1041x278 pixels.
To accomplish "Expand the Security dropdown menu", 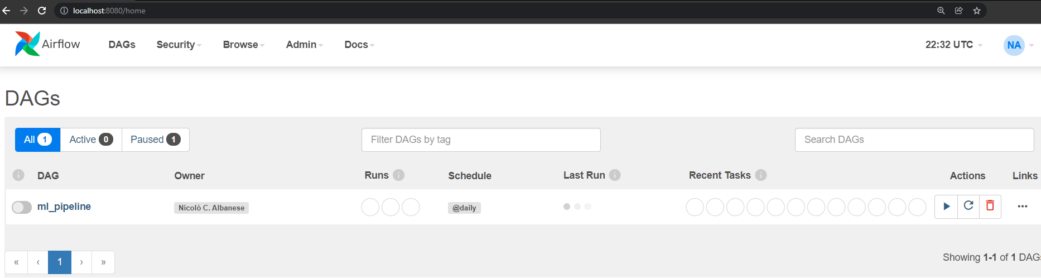I will (179, 45).
